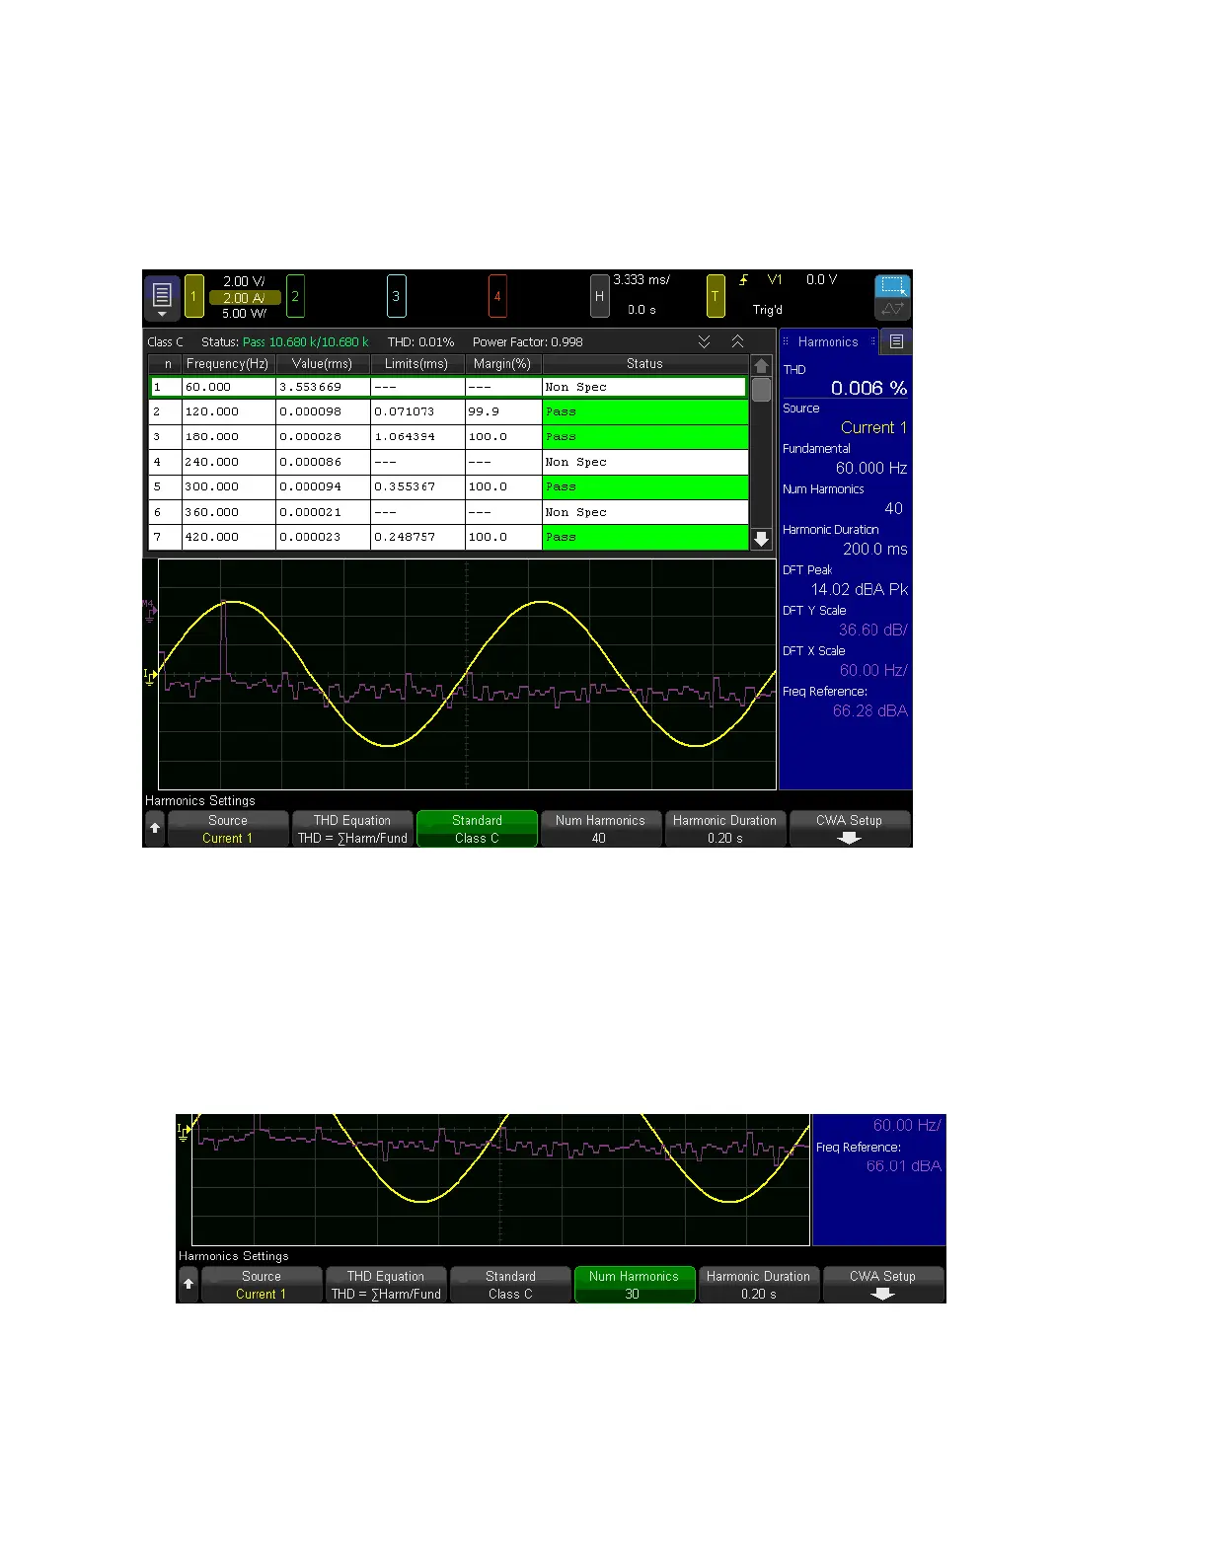1208x1563 pixels.
Task: Turn on channel 3
Action: 396,296
